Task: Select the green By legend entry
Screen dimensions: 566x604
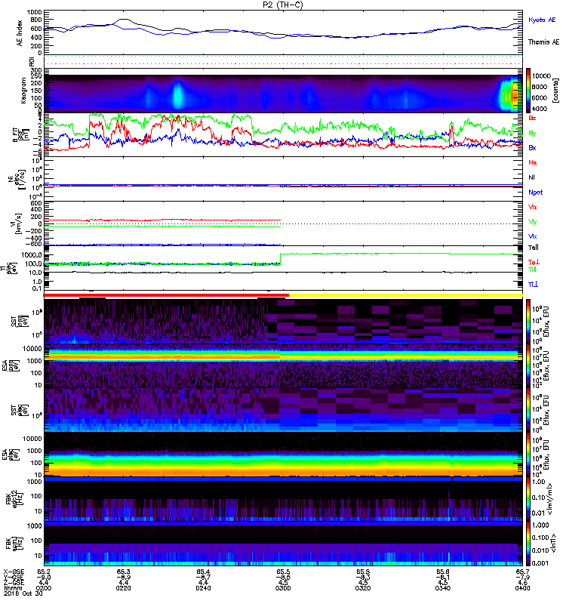Action: point(533,133)
